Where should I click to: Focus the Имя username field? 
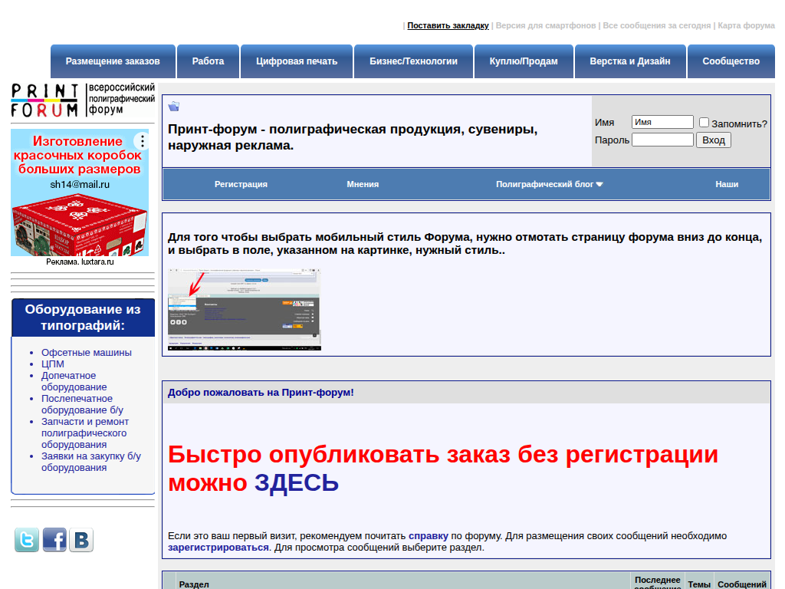coord(662,122)
